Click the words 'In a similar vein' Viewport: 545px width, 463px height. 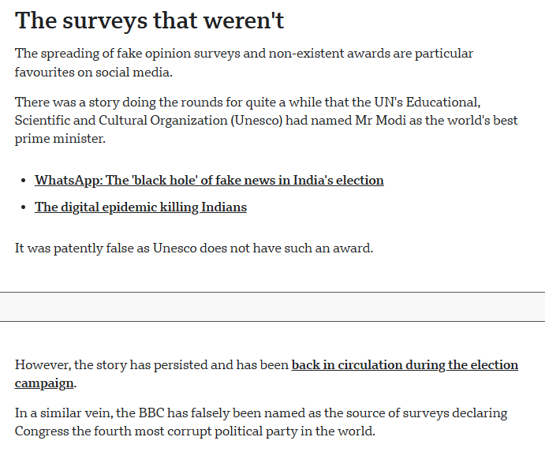click(63, 413)
